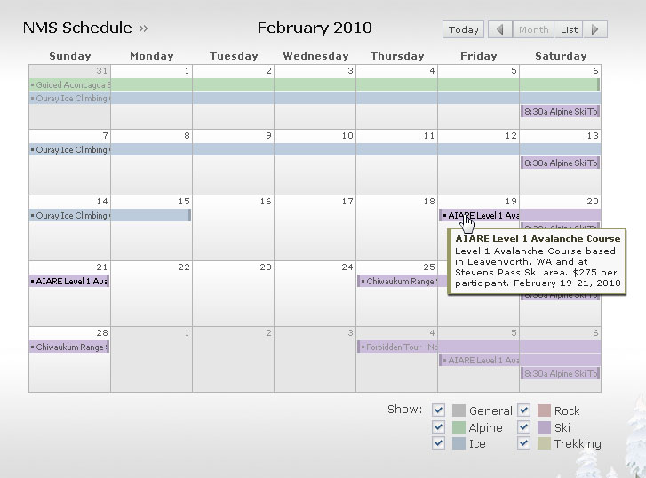This screenshot has width=646, height=478.
Task: Open Chiwaukum Range event on Thursday 25
Action: pos(397,282)
